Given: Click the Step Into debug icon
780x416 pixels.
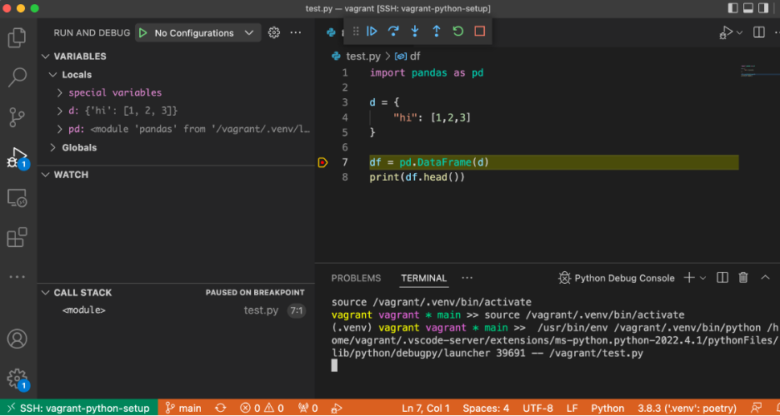Looking at the screenshot, I should [x=415, y=32].
